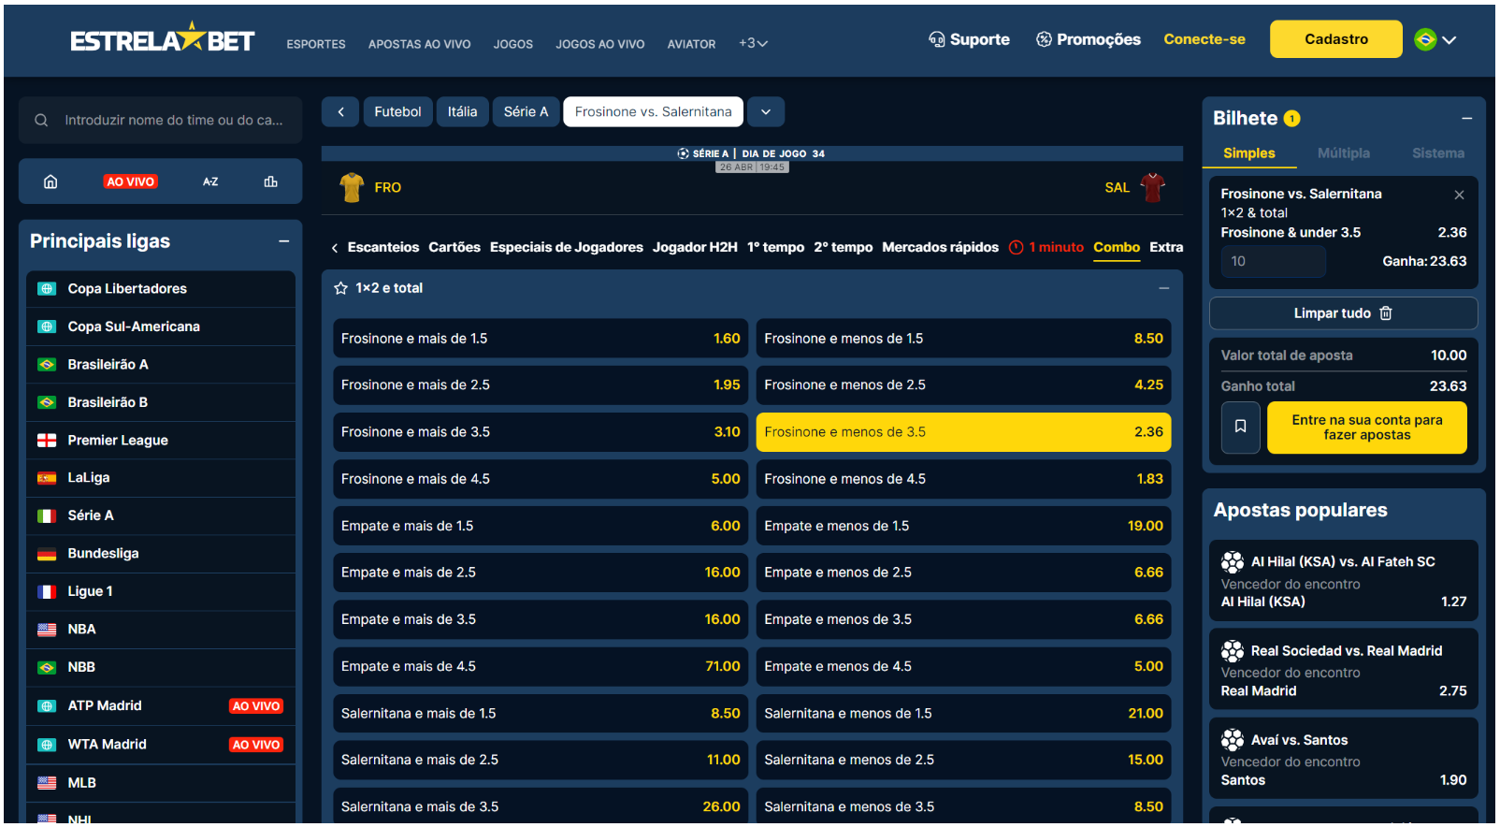The height and width of the screenshot is (827, 1500).
Task: Open A-Z sports list icon
Action: pyautogui.click(x=210, y=181)
